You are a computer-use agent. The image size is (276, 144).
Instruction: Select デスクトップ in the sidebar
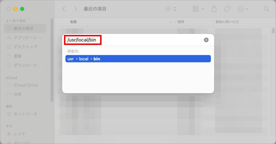(25, 47)
